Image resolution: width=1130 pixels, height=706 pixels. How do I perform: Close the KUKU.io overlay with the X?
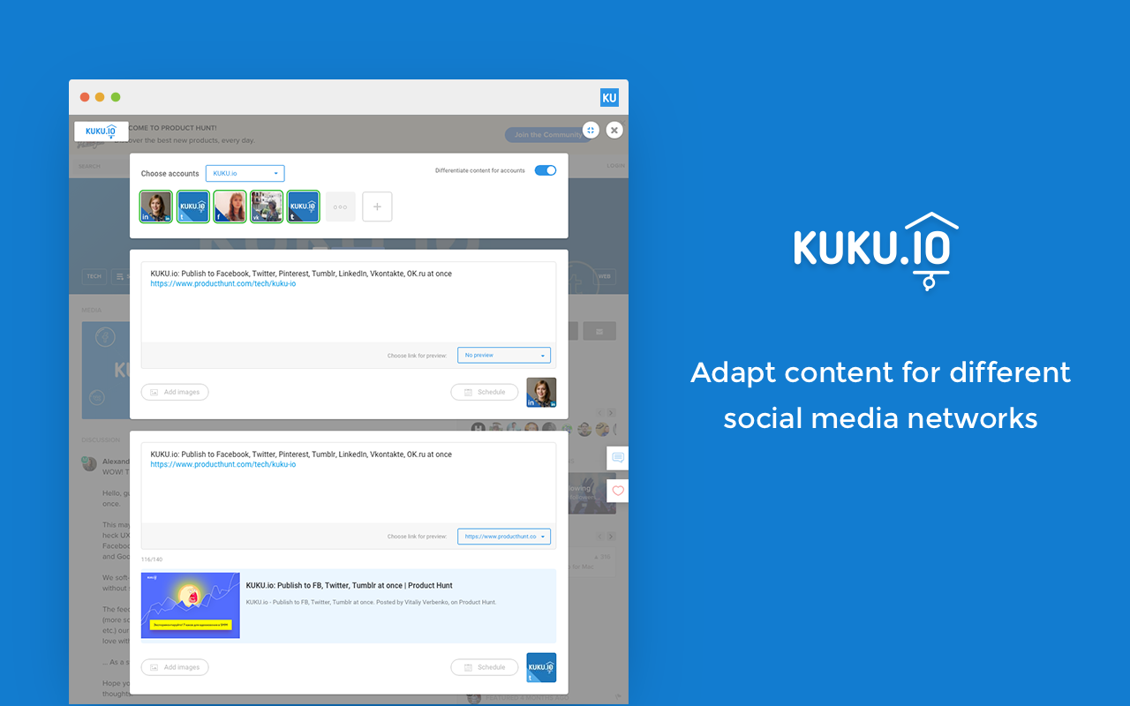click(x=614, y=130)
